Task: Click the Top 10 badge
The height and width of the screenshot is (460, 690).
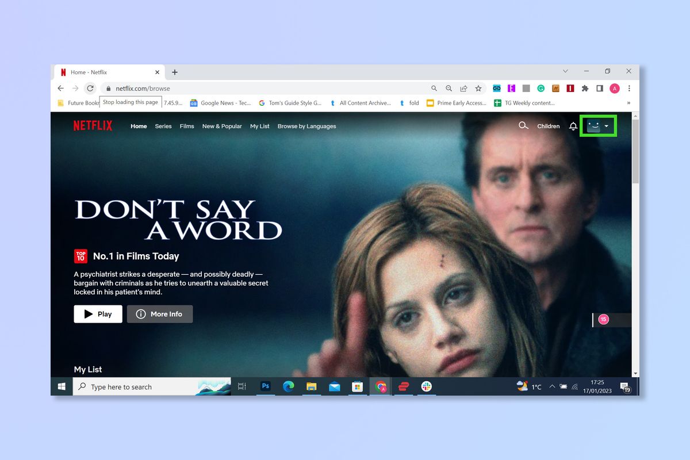Action: tap(80, 255)
